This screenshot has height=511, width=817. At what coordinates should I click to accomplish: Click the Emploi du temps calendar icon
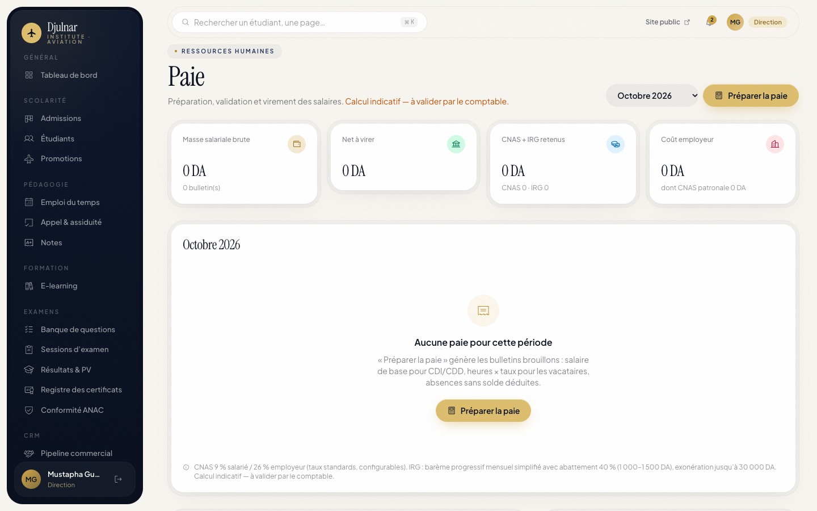(x=29, y=202)
